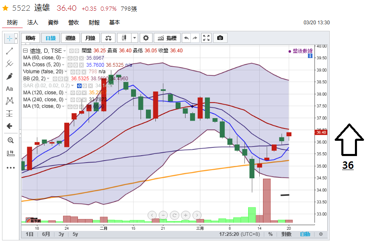Show the hidden SAR indicator
The height and width of the screenshot is (247, 371).
pos(79,86)
